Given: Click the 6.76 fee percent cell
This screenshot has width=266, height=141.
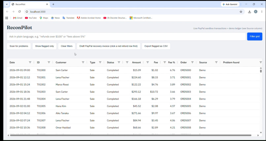Looking at the screenshot, I should [173, 70].
